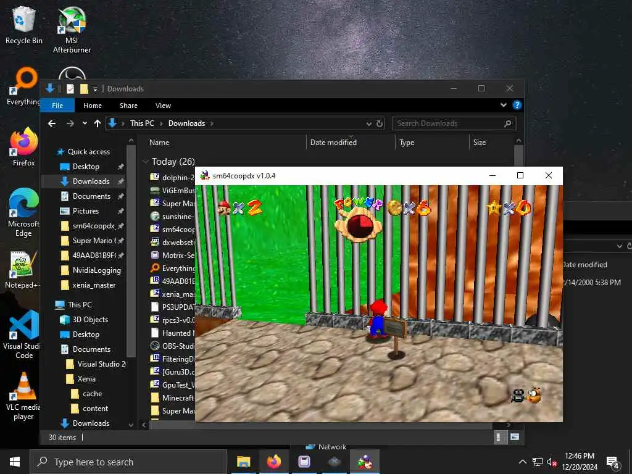The image size is (632, 474).
Task: Expand the ribbon with the chevron
Action: [x=504, y=105]
